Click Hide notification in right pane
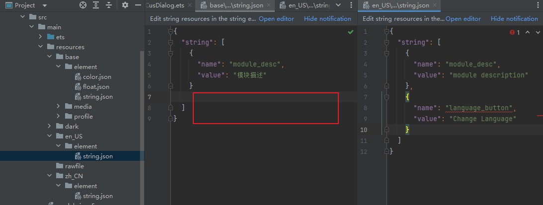 pyautogui.click(x=514, y=19)
